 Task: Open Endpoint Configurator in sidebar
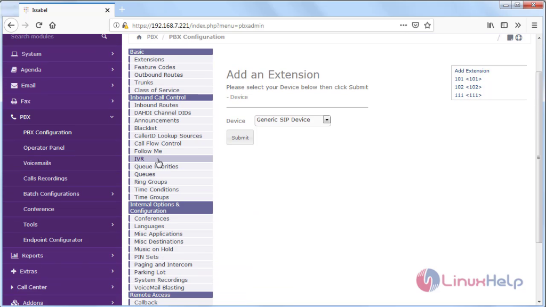coord(53,240)
